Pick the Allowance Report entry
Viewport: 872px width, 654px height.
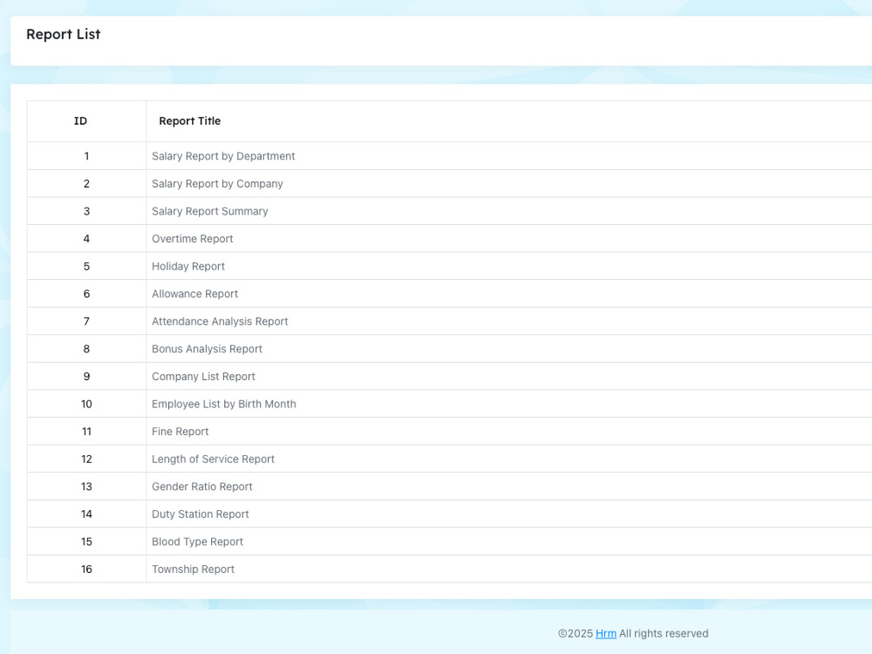194,294
